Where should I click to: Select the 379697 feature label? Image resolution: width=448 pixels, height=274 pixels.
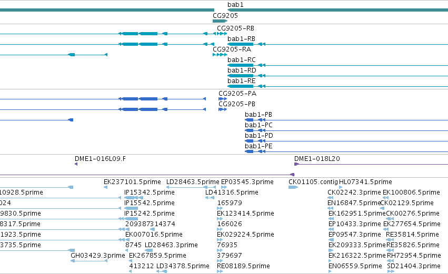230,256
